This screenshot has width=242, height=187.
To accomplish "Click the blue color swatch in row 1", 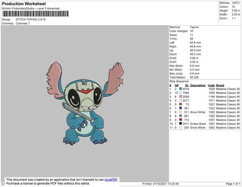I will (181, 89).
